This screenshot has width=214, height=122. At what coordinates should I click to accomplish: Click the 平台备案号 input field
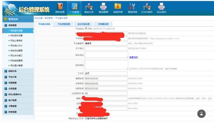coord(106,43)
